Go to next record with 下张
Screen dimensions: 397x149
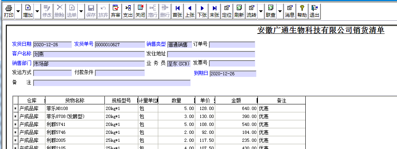coord(202,12)
